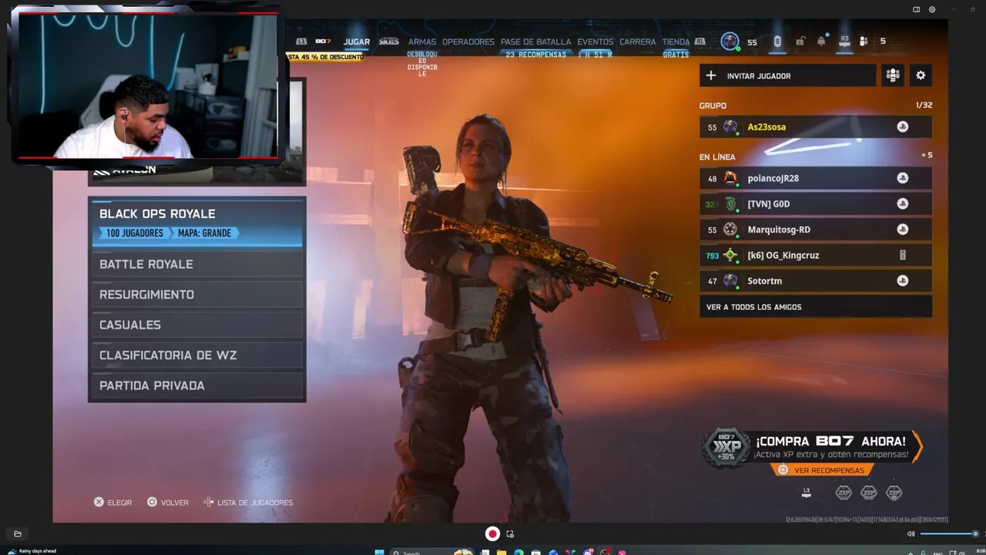Screen dimensions: 986x555
Task: Open LISTA DE JUGADORES prompt
Action: coord(248,503)
